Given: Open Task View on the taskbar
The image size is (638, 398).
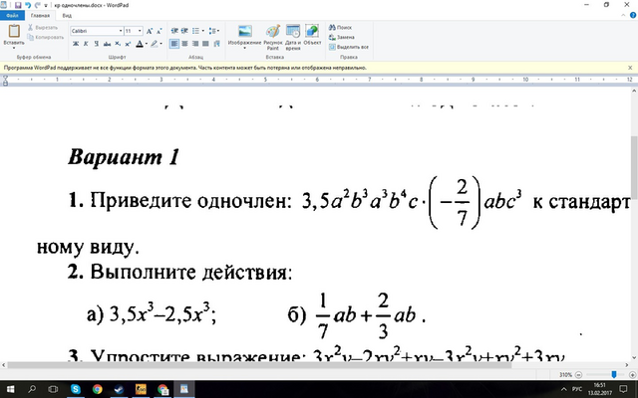Looking at the screenshot, I should tap(53, 389).
